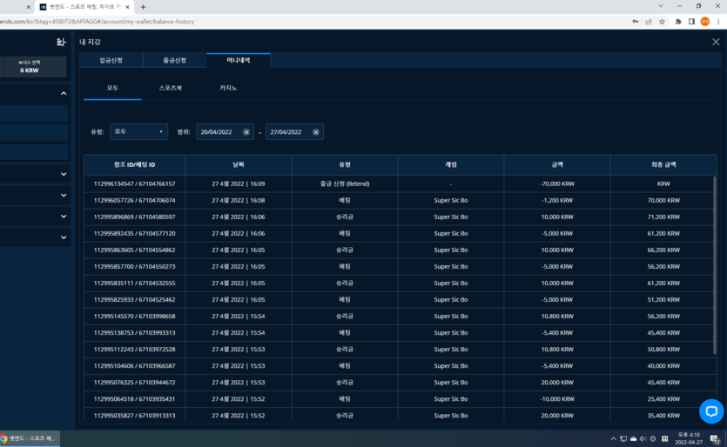Open the Chrome profile avatar
The image size is (727, 447).
click(704, 22)
